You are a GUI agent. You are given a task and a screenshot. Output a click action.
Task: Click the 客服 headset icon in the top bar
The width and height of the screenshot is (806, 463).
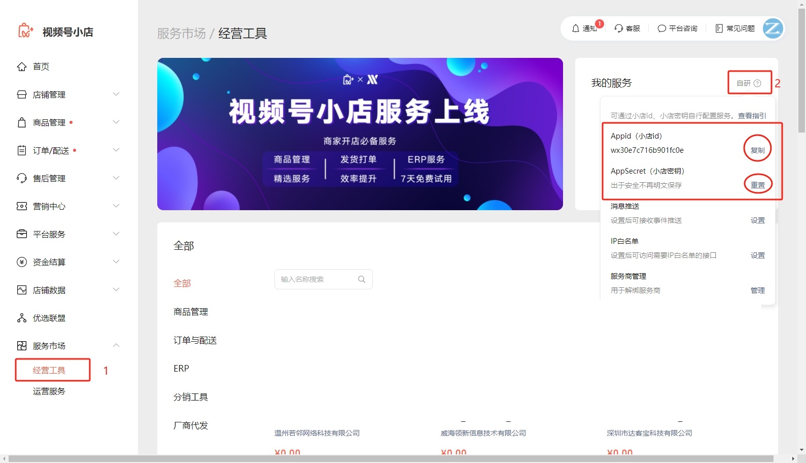[x=619, y=28]
